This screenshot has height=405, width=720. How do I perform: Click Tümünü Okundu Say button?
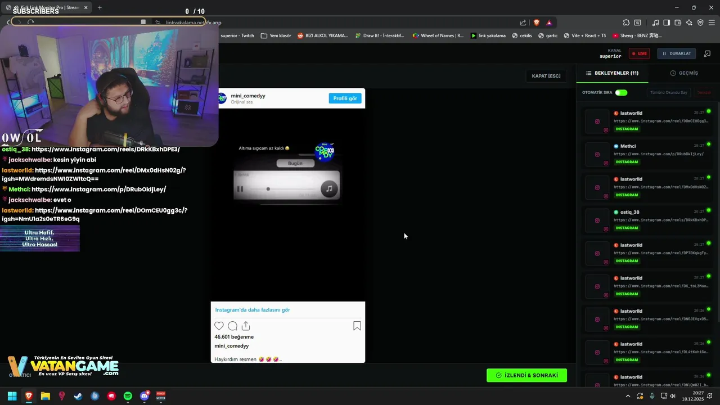click(x=669, y=92)
